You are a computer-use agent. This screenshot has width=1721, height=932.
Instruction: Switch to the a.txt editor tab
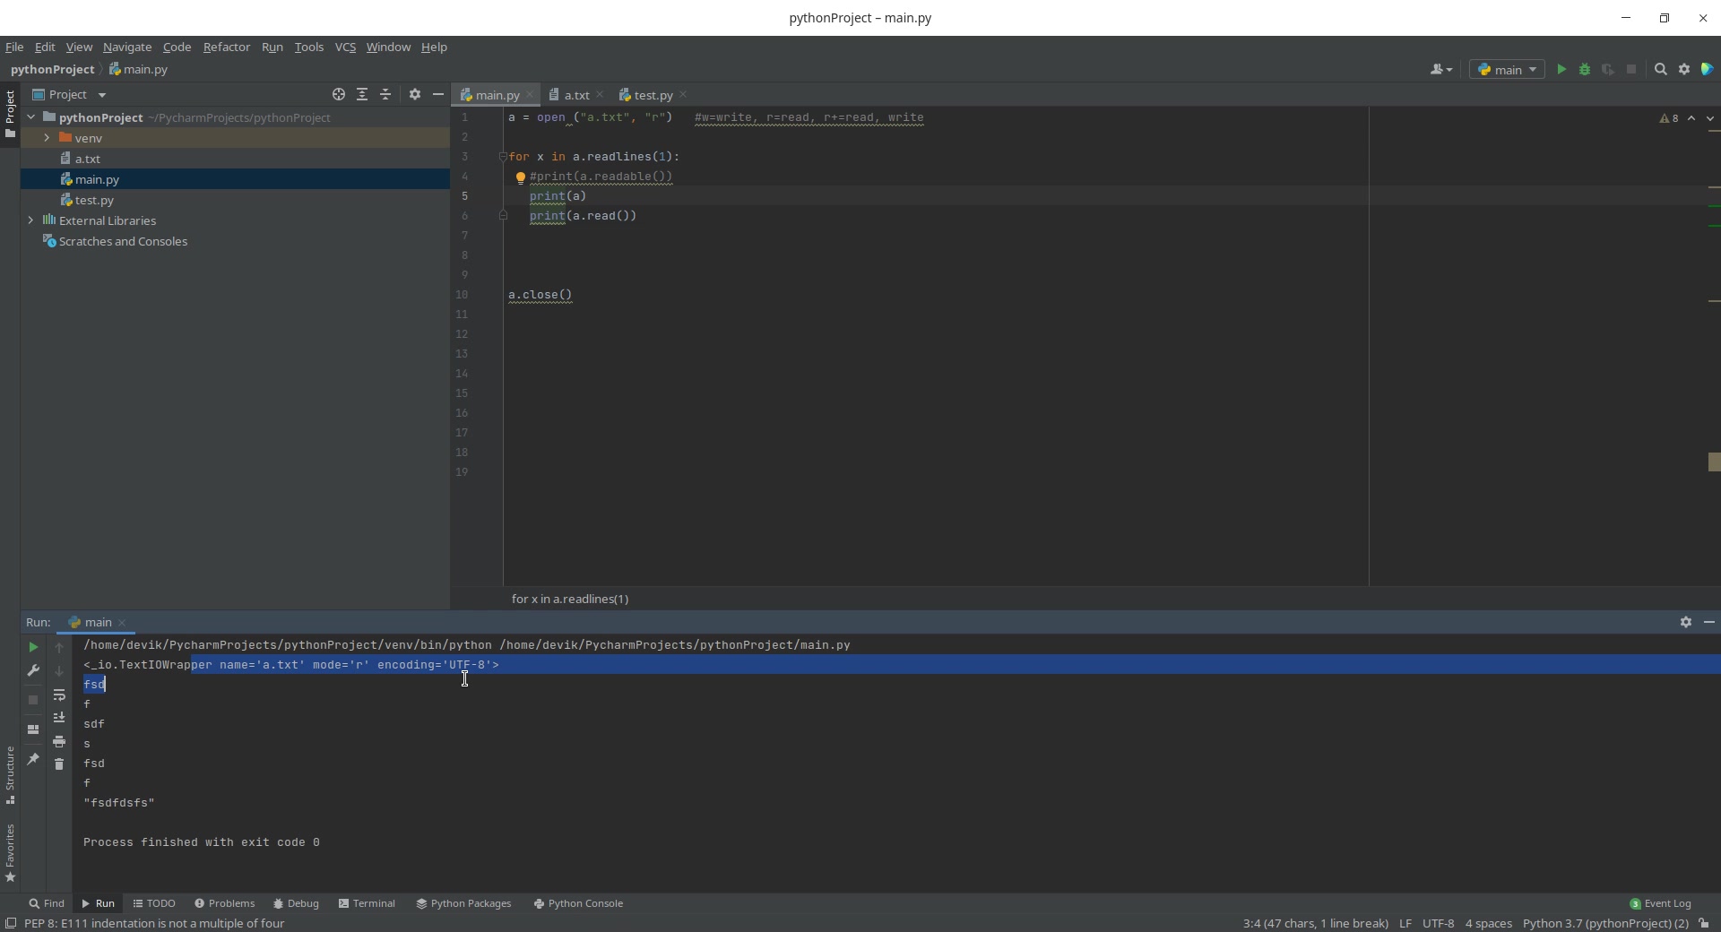coord(575,95)
